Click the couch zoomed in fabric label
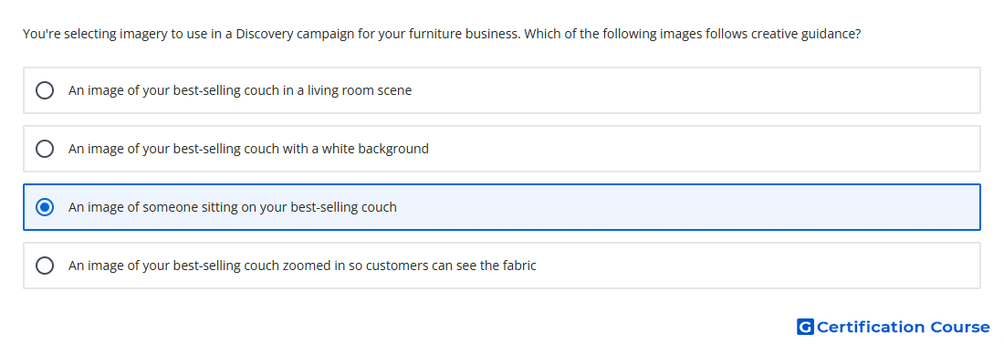 302,266
